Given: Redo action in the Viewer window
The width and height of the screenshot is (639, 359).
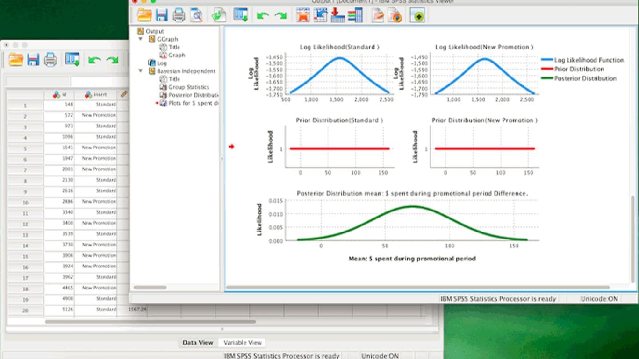Looking at the screenshot, I should click(x=280, y=16).
